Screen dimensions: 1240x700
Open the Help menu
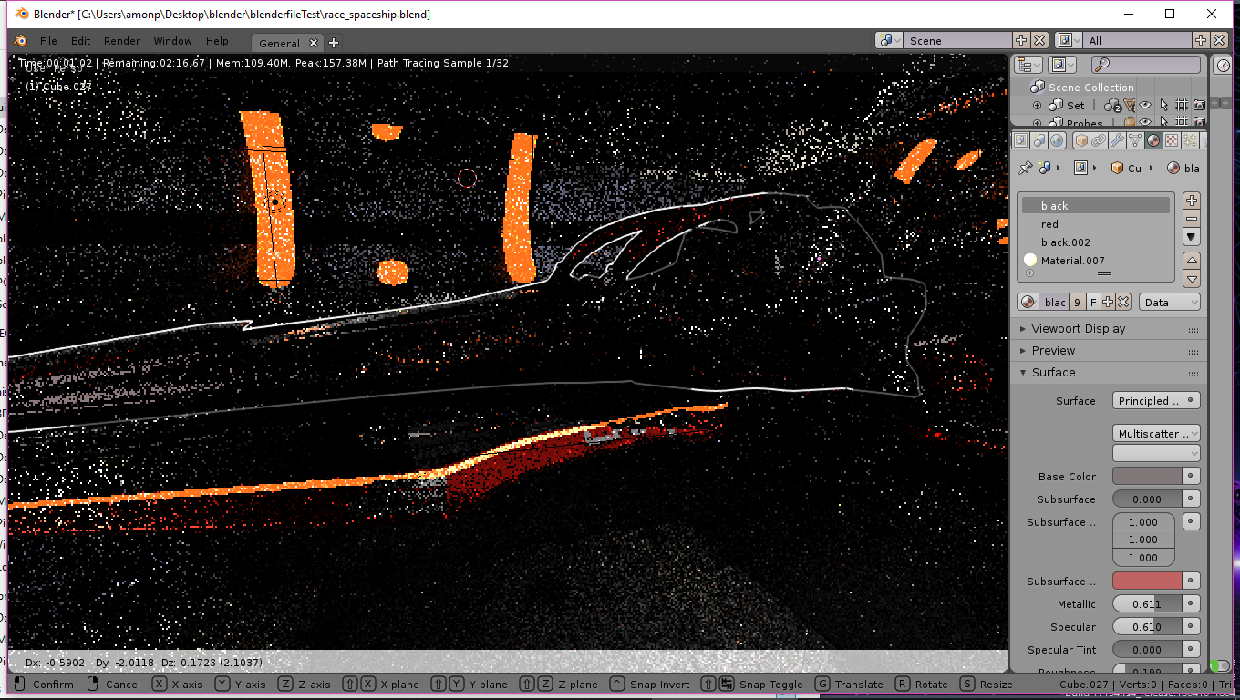(217, 41)
